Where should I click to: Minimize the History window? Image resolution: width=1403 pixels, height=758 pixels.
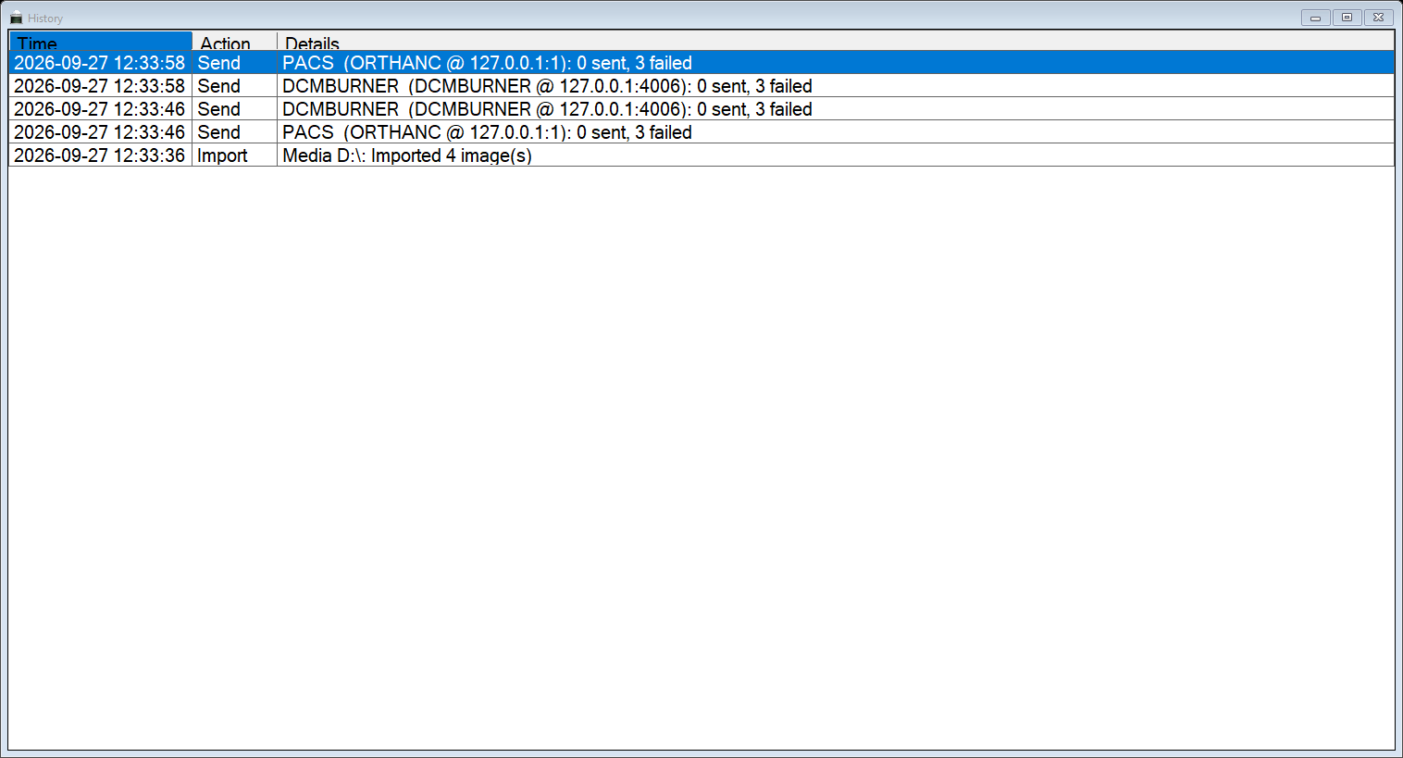click(x=1315, y=18)
